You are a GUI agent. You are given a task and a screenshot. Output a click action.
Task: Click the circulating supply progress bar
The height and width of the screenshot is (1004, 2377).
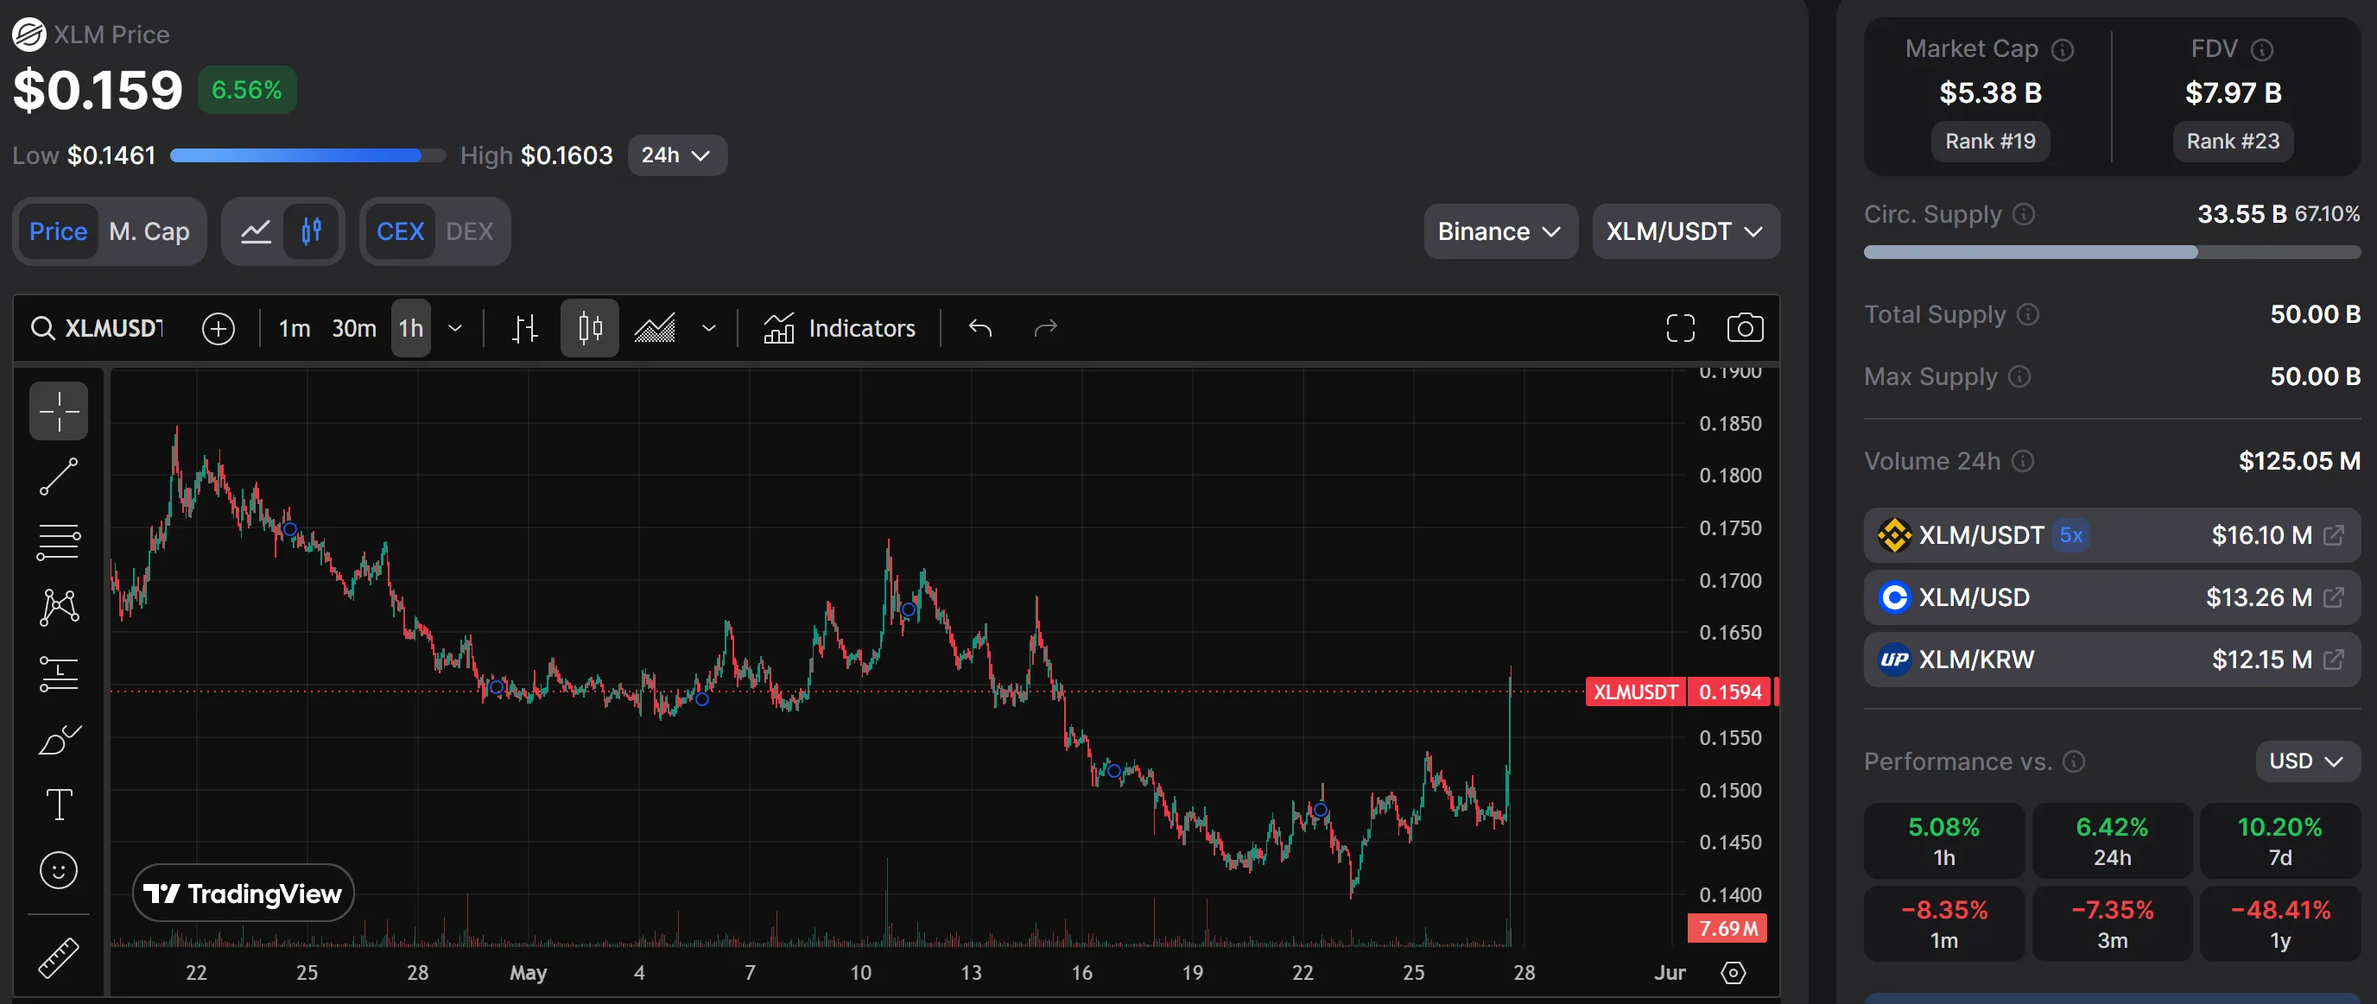coord(2111,253)
